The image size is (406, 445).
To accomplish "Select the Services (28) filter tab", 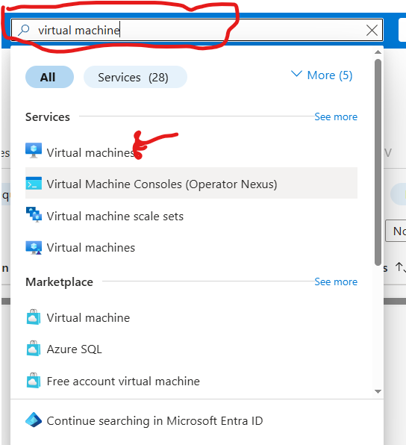I will coord(135,77).
